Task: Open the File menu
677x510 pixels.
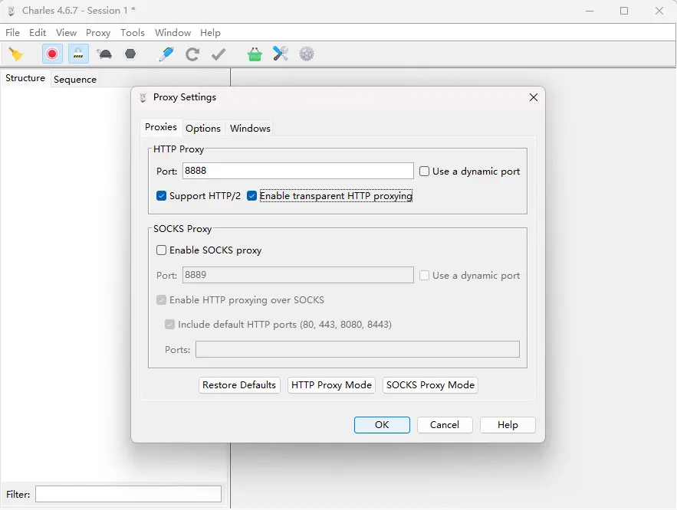Action: (12, 33)
